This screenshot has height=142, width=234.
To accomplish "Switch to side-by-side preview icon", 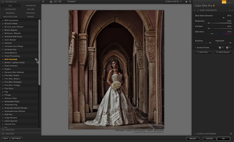I will point(60,2).
